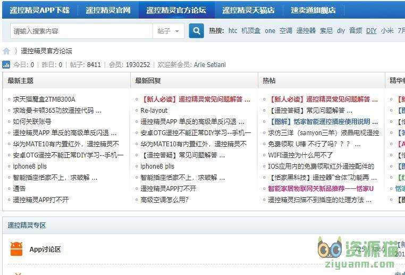
Task: Open post 高级空调怎么用?
Action: 165,199
